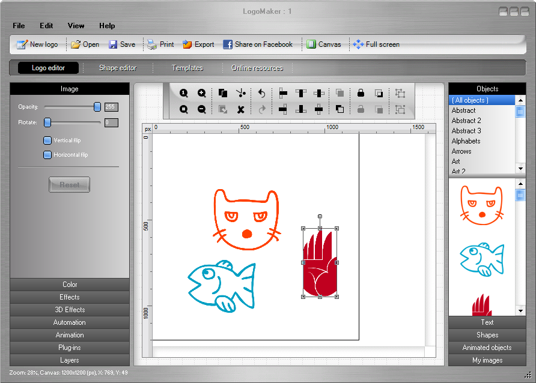
Task: Click the Reset button
Action: (x=69, y=185)
